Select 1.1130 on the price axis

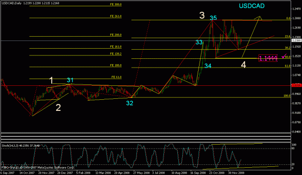click(x=297, y=66)
